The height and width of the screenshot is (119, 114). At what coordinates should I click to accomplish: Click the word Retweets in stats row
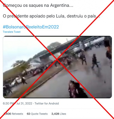[x=17, y=114]
